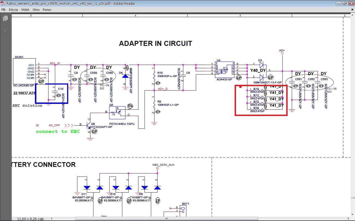The height and width of the screenshot is (221, 355).
Task: Click the 'D10' diode designator
Action: (113, 194)
